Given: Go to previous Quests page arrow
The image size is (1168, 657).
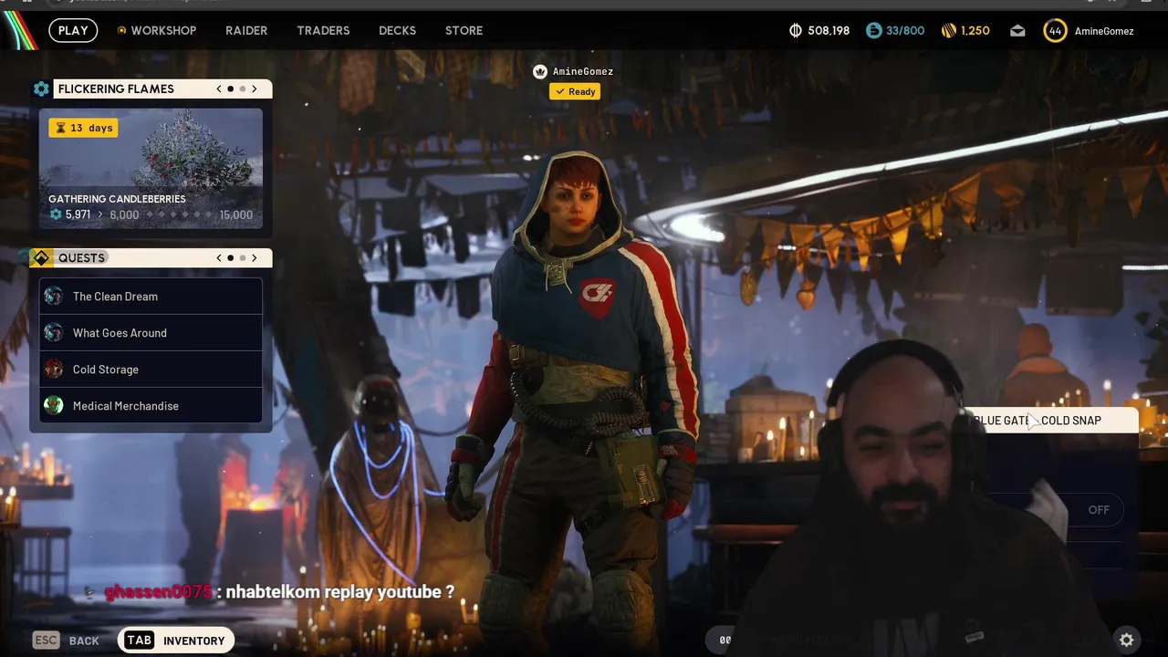Looking at the screenshot, I should coord(219,258).
